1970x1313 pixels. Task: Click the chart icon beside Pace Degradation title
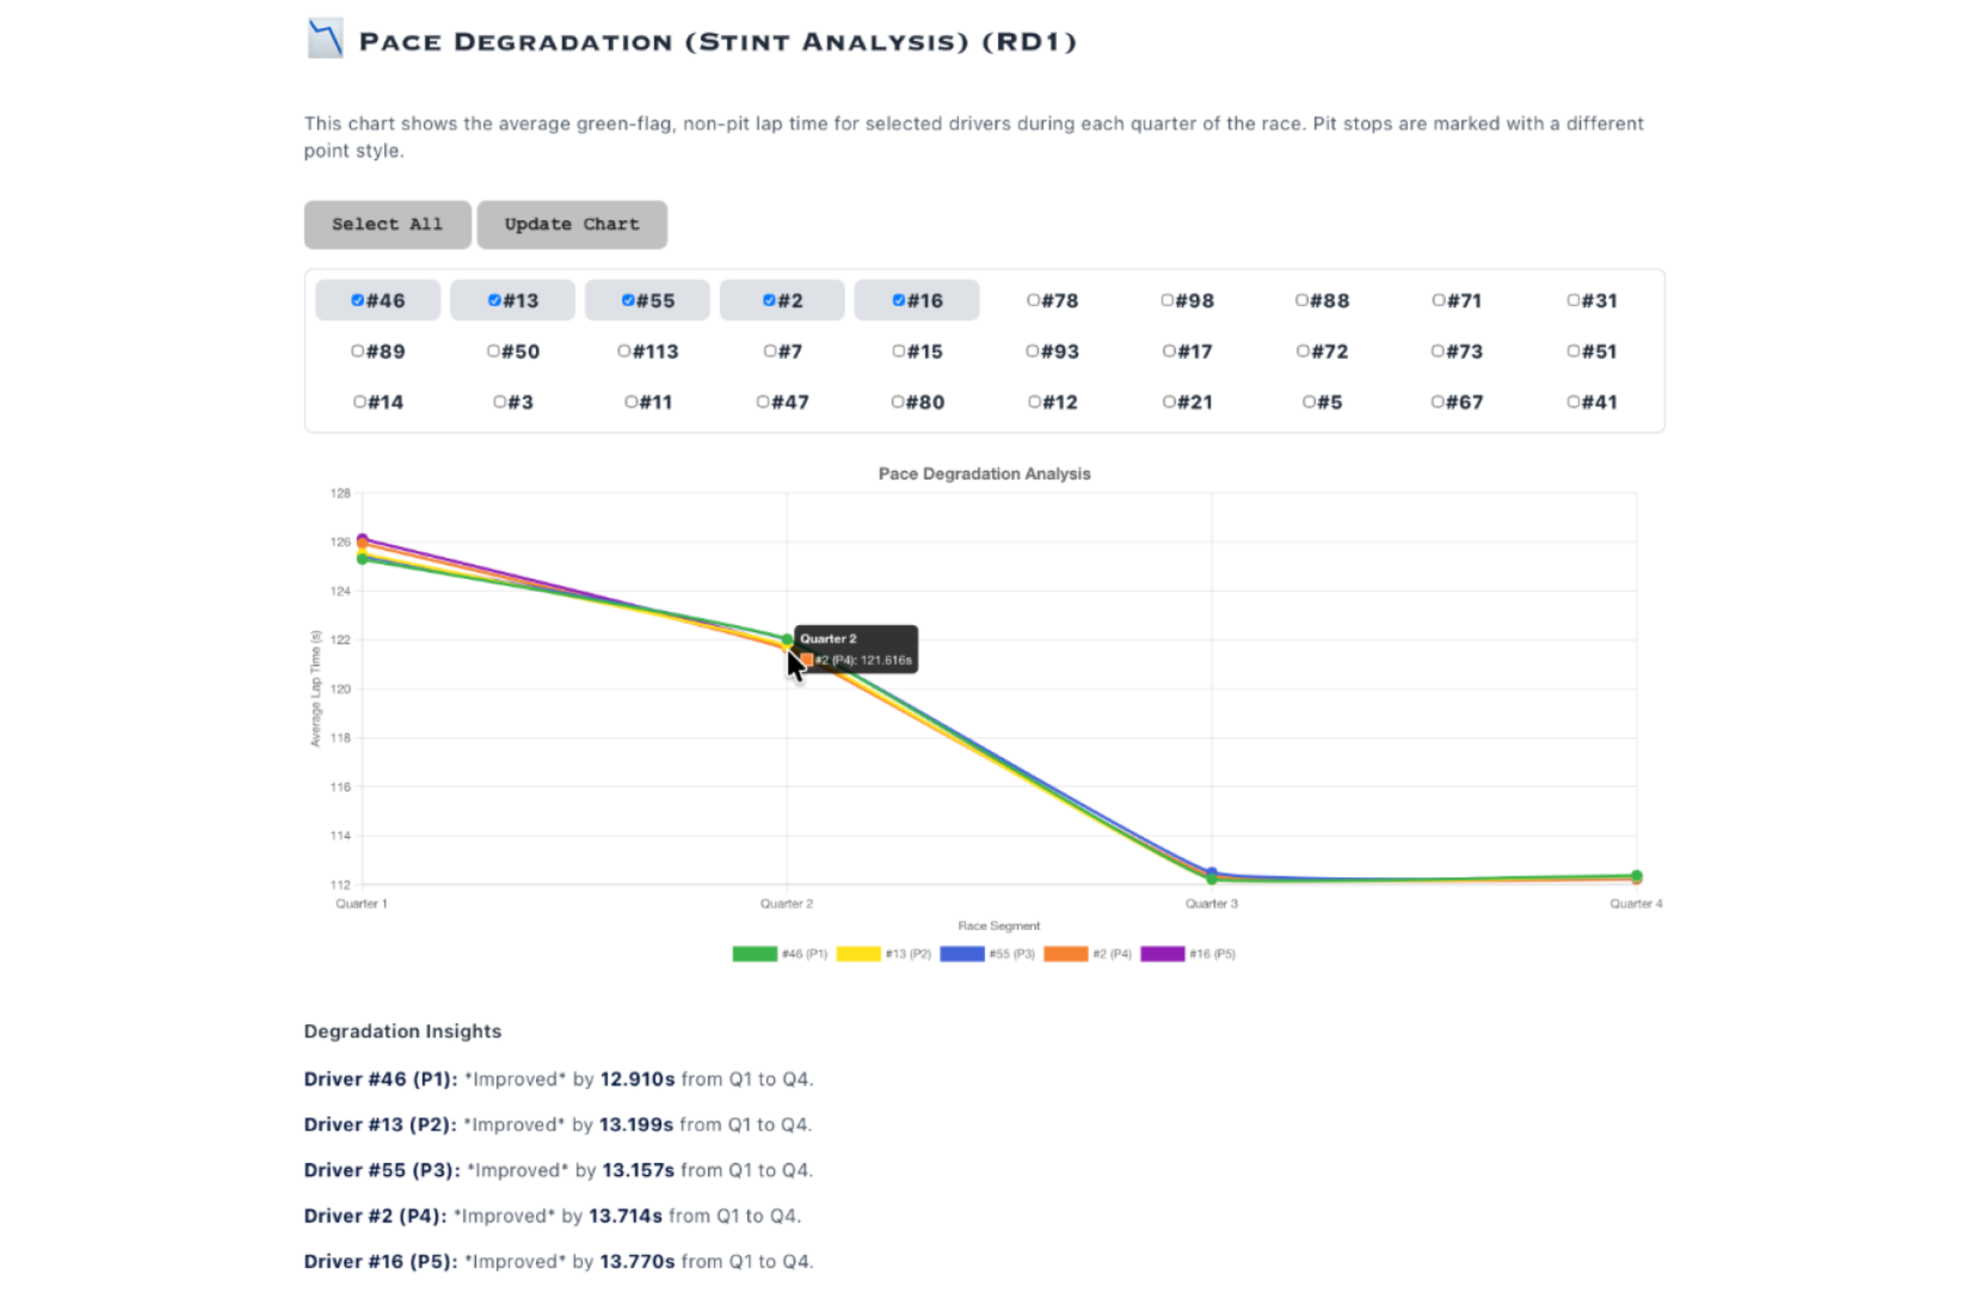[325, 39]
